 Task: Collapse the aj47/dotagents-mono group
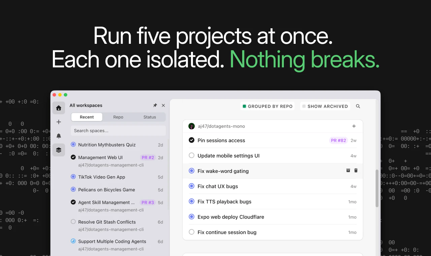point(221,126)
